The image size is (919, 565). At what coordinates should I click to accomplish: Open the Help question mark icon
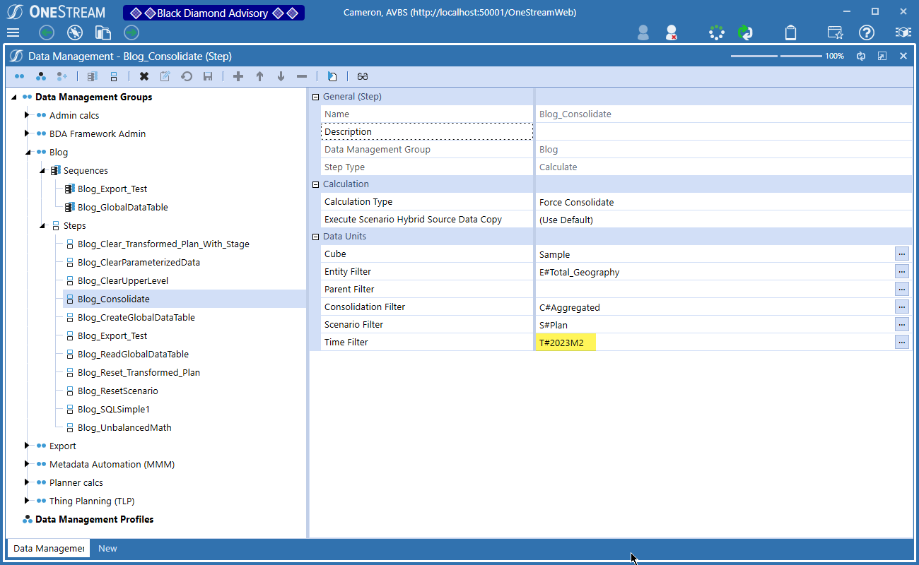coord(867,32)
